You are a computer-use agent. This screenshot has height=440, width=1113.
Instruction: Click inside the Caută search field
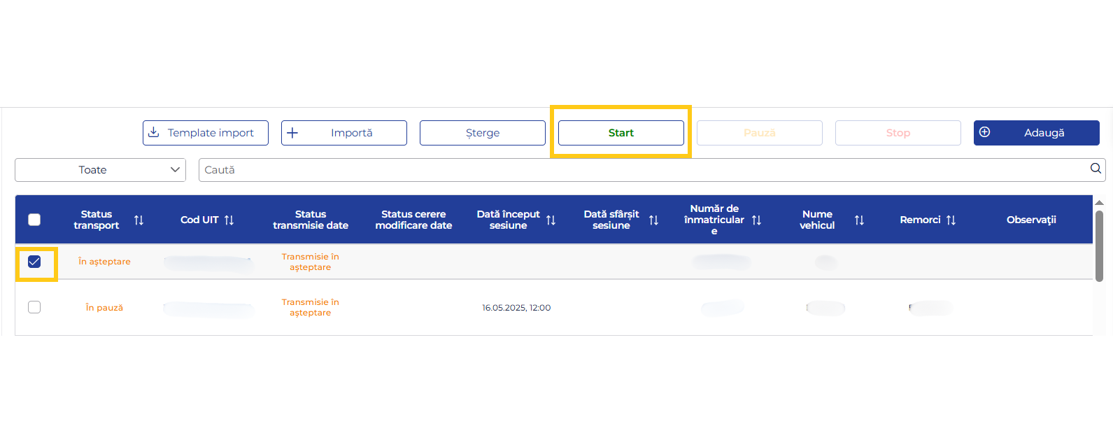pyautogui.click(x=630, y=170)
